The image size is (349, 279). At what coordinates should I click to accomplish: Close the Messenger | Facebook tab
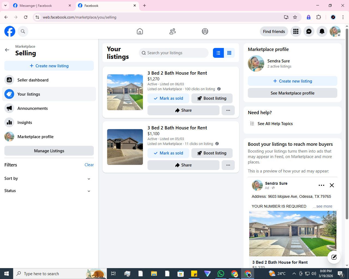point(70,5)
